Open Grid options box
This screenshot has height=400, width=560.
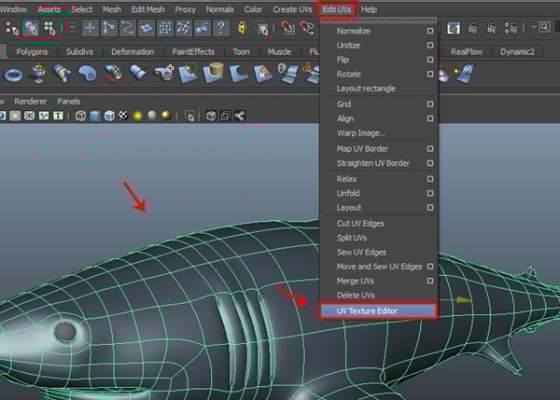point(430,104)
